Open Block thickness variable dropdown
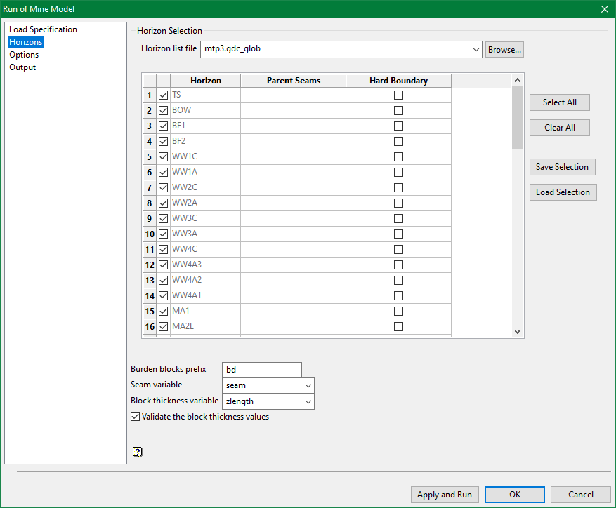This screenshot has height=508, width=616. tap(308, 401)
